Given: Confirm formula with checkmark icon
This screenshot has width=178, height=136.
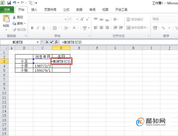Looking at the screenshot, I should [51, 42].
